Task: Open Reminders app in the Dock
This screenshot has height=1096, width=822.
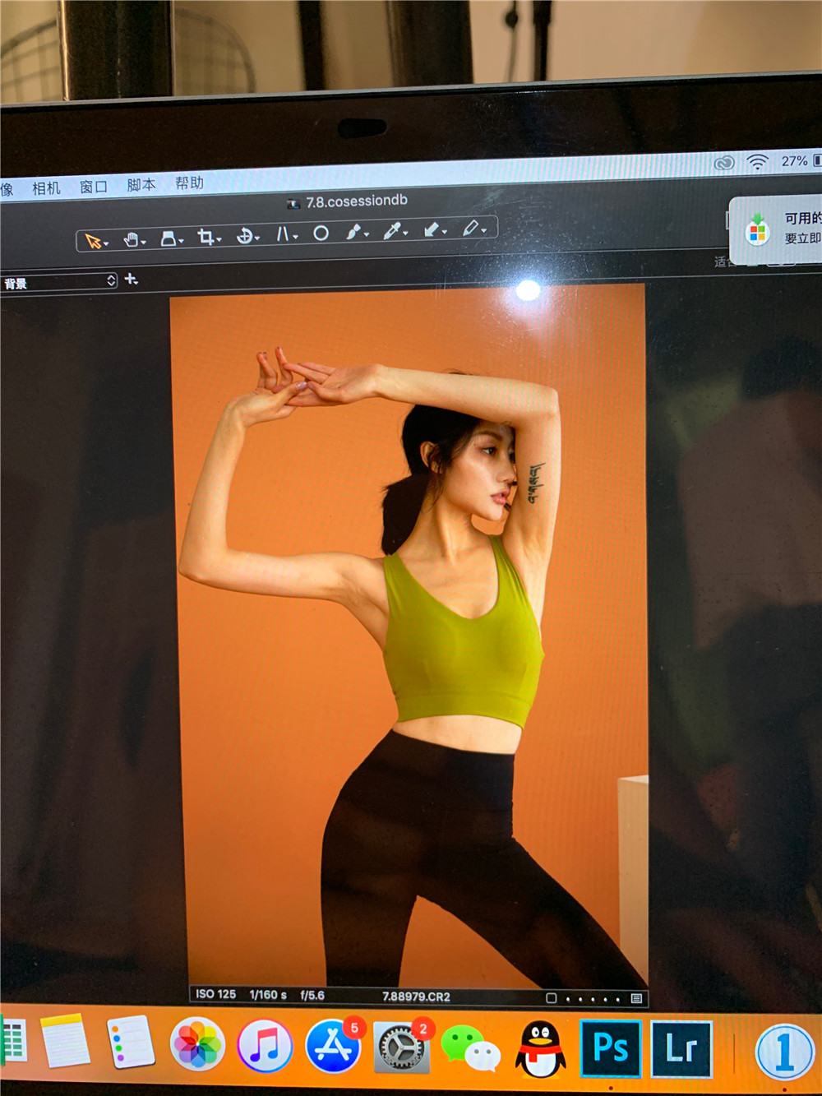Action: click(x=130, y=1042)
